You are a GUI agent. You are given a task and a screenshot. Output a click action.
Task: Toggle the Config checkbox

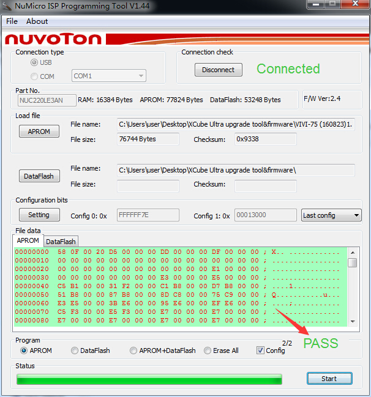click(x=260, y=351)
